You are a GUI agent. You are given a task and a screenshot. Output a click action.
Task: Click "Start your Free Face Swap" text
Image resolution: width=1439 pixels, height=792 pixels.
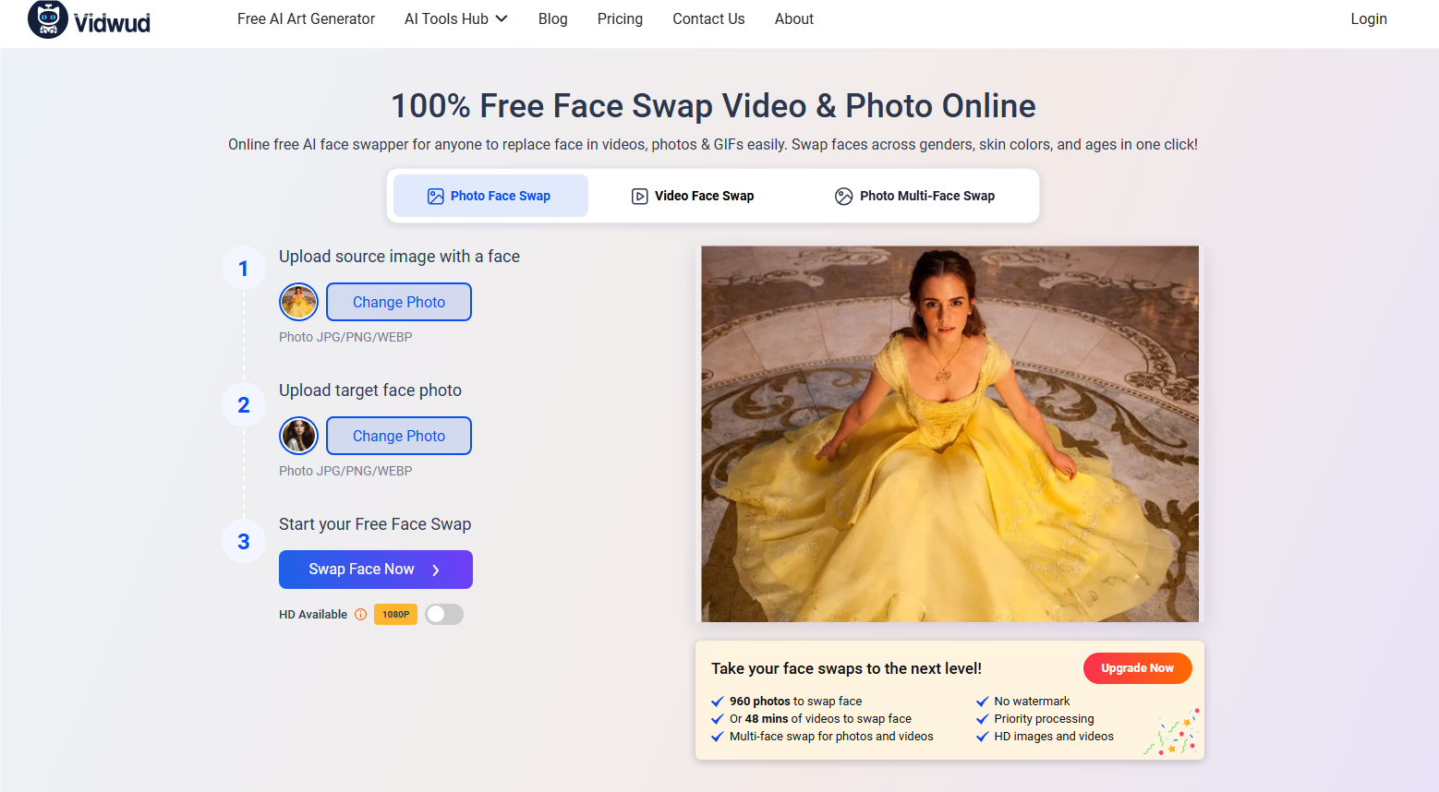click(x=375, y=524)
